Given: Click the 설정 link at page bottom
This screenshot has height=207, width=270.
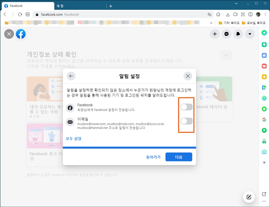Looking at the screenshot, I should pos(30,175).
